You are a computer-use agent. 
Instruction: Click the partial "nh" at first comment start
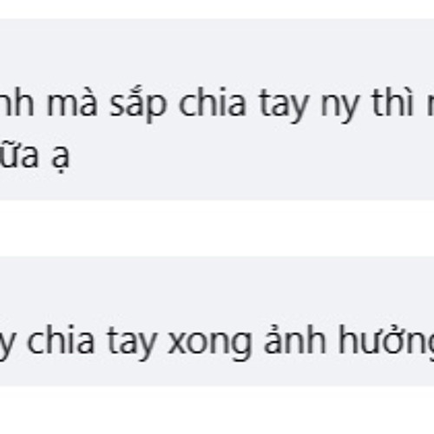[x=16, y=100]
